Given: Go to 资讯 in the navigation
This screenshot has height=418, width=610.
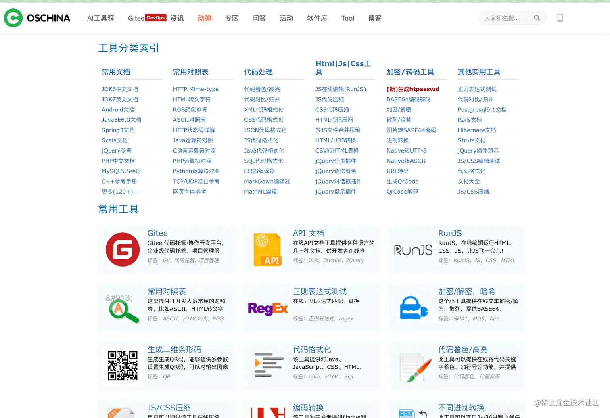Looking at the screenshot, I should pos(177,18).
